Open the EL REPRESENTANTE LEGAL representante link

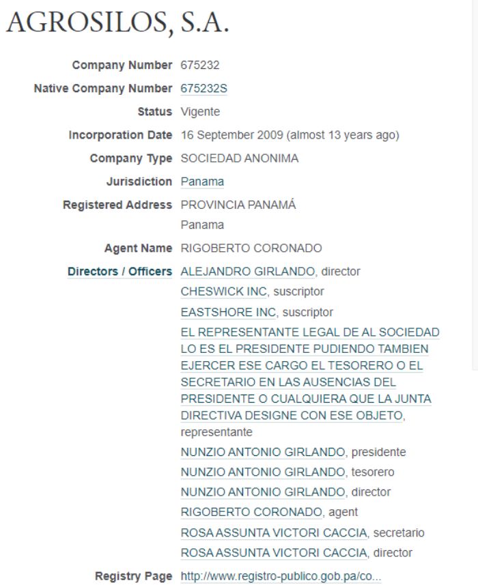[310, 373]
